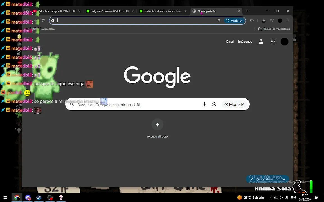Viewport: 324px width, 202px height.
Task: Switch to matedbi2 Stream tab
Action: tap(160, 11)
